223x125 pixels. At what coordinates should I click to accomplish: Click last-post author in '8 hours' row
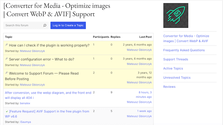(139, 102)
